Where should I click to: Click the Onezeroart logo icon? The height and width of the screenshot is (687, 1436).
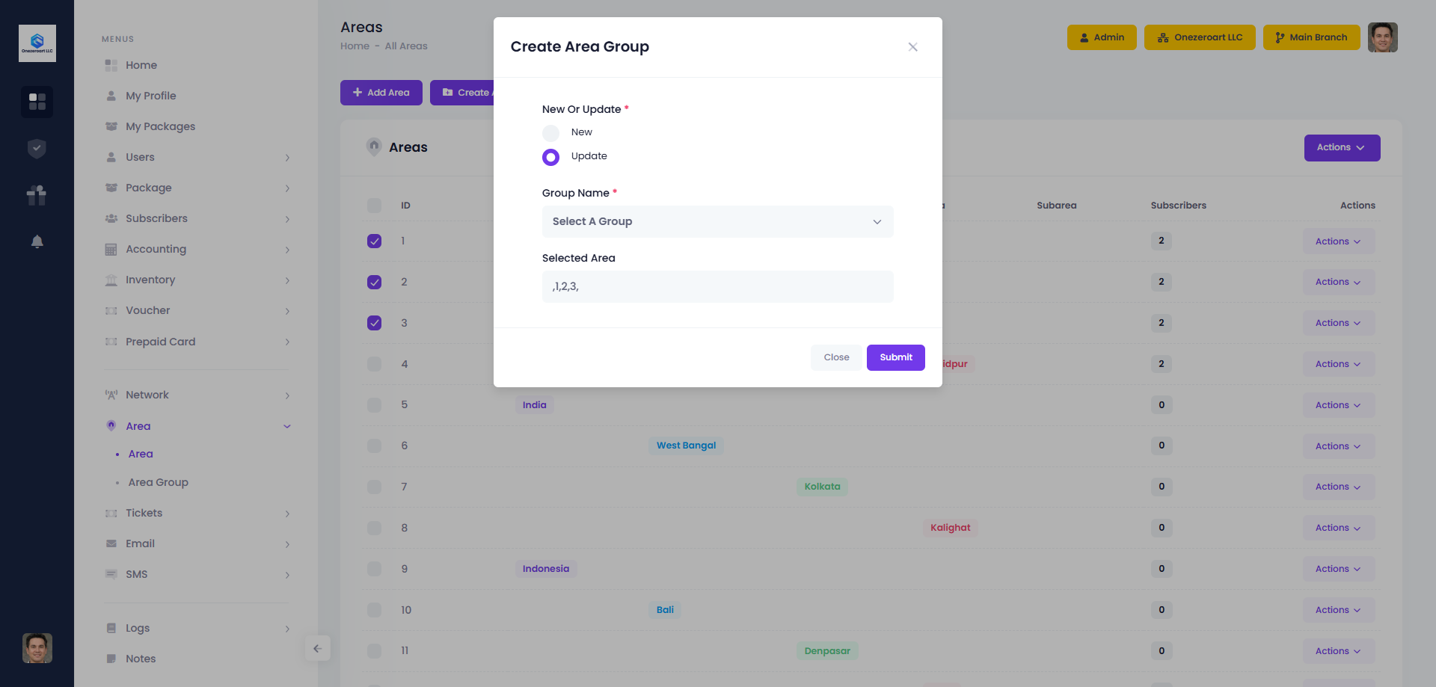(x=37, y=43)
